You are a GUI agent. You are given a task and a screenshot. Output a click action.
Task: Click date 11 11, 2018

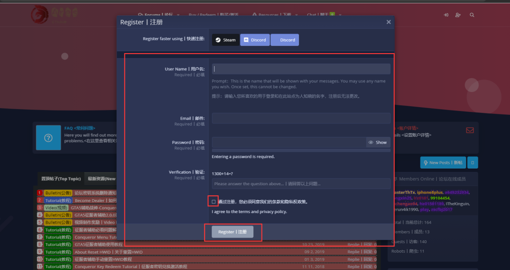coord(313,267)
